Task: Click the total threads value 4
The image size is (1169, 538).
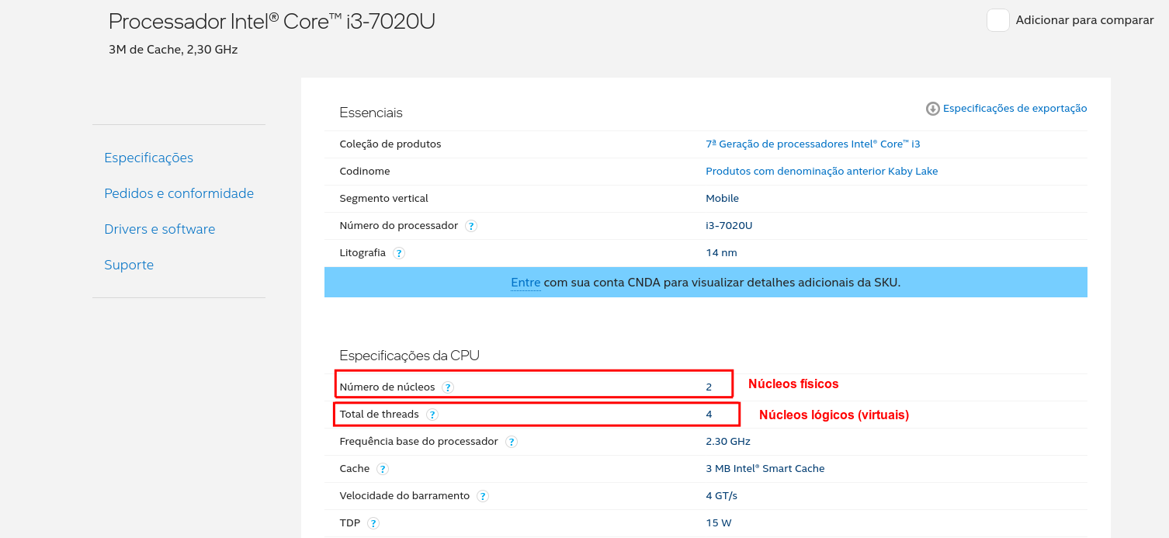Action: pyautogui.click(x=709, y=415)
